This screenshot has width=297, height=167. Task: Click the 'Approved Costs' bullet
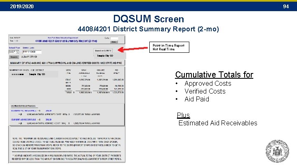[208, 83]
